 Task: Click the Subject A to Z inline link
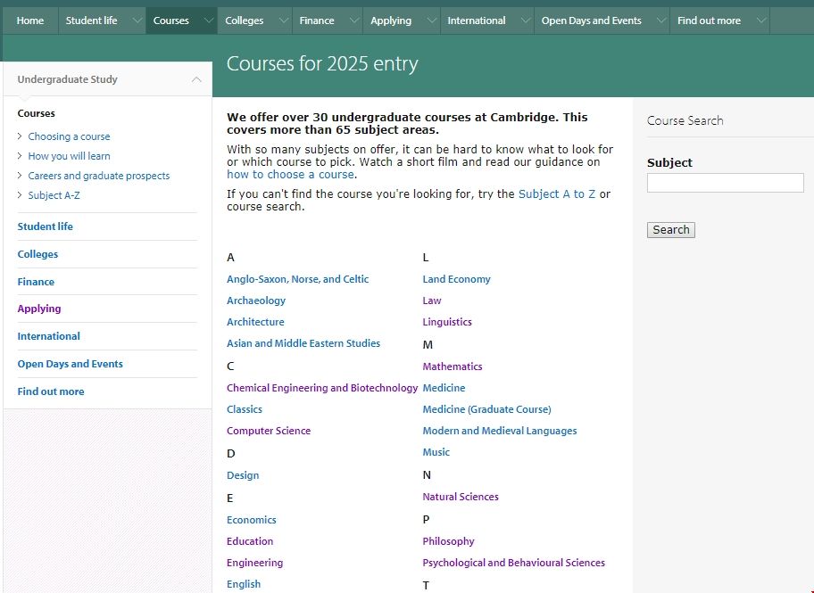click(556, 194)
